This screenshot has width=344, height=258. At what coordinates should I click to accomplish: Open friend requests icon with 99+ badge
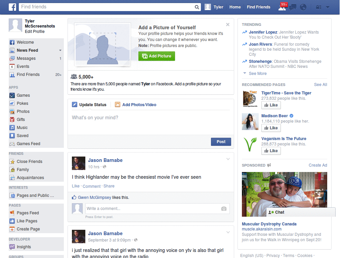point(282,7)
